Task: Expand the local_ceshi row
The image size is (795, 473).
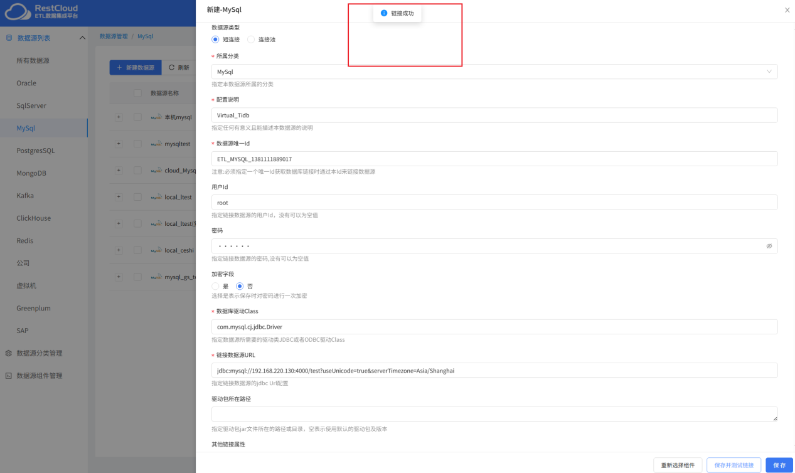Action: pos(119,250)
